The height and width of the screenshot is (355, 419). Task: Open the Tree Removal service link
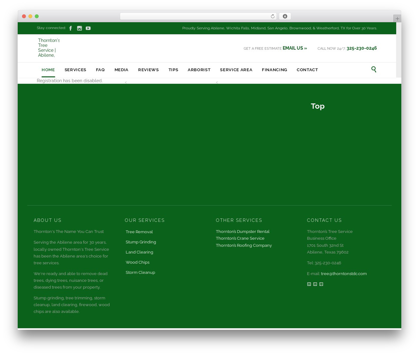(139, 232)
